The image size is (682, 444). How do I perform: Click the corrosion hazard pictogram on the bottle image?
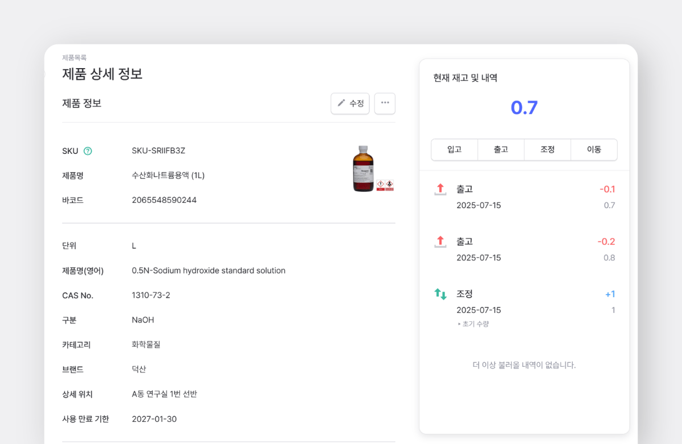(389, 184)
